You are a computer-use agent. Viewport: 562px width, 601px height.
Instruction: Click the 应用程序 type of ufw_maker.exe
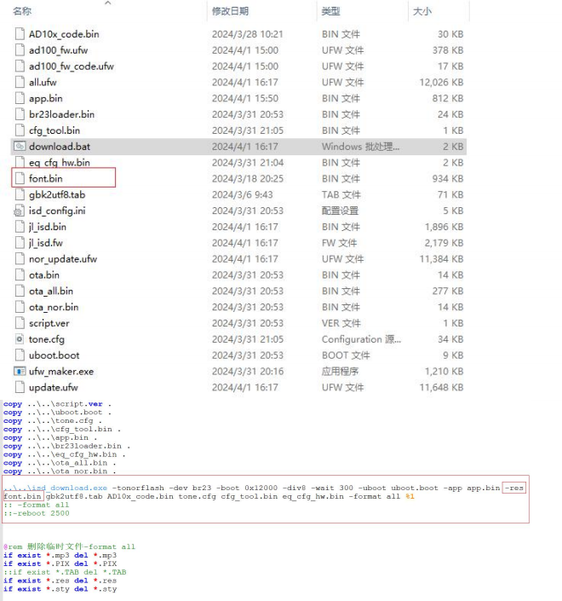[x=340, y=372]
